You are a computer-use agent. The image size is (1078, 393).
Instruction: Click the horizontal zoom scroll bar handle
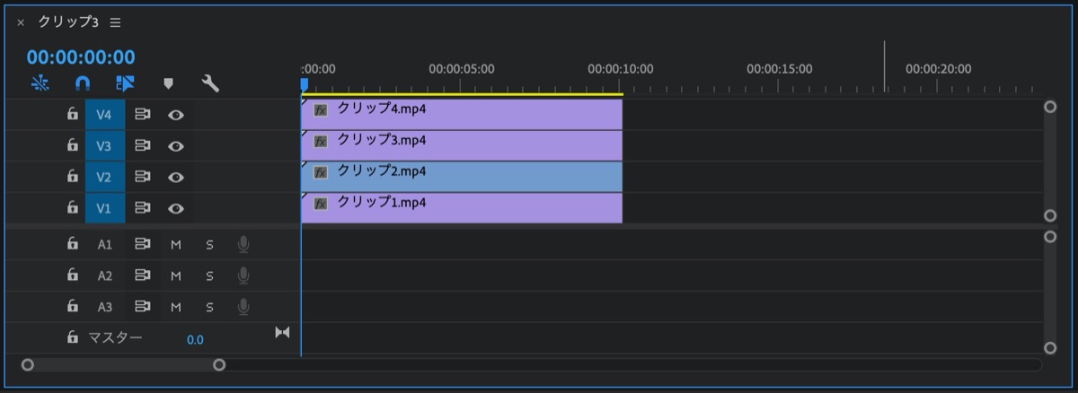click(x=123, y=364)
